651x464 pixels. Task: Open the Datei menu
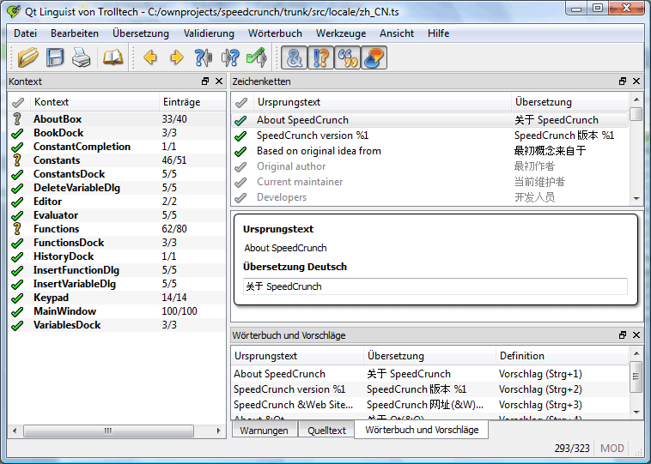pos(25,33)
